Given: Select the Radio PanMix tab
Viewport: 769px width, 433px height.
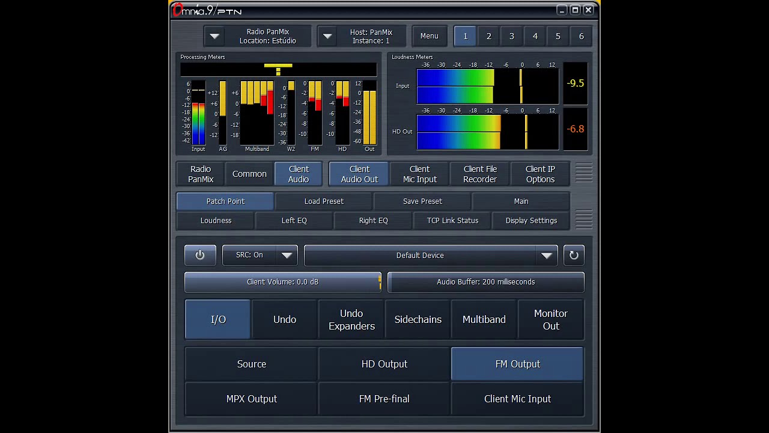Looking at the screenshot, I should (x=201, y=174).
